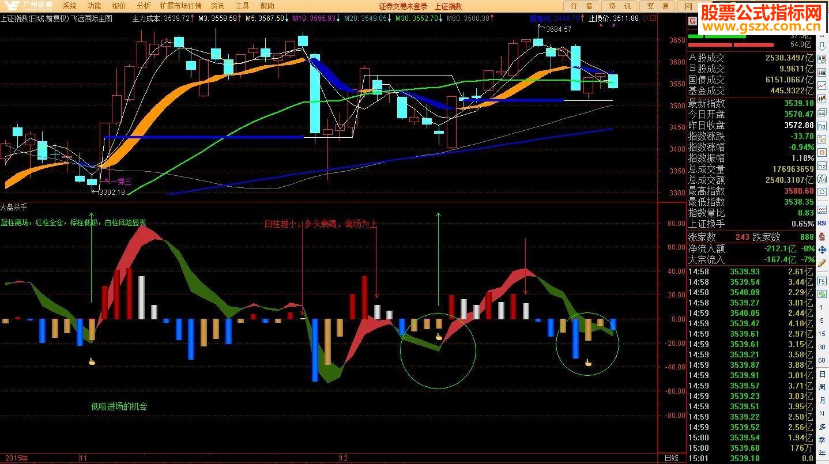Click the wave indicator chart icon

tap(822, 210)
